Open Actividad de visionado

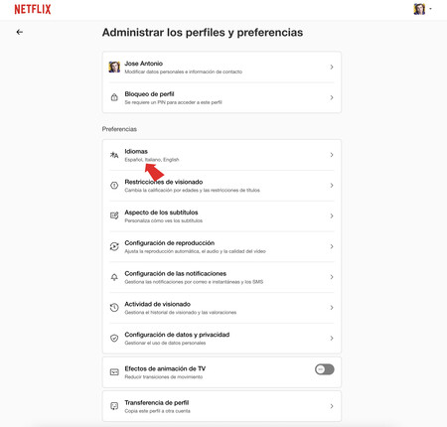pos(222,308)
